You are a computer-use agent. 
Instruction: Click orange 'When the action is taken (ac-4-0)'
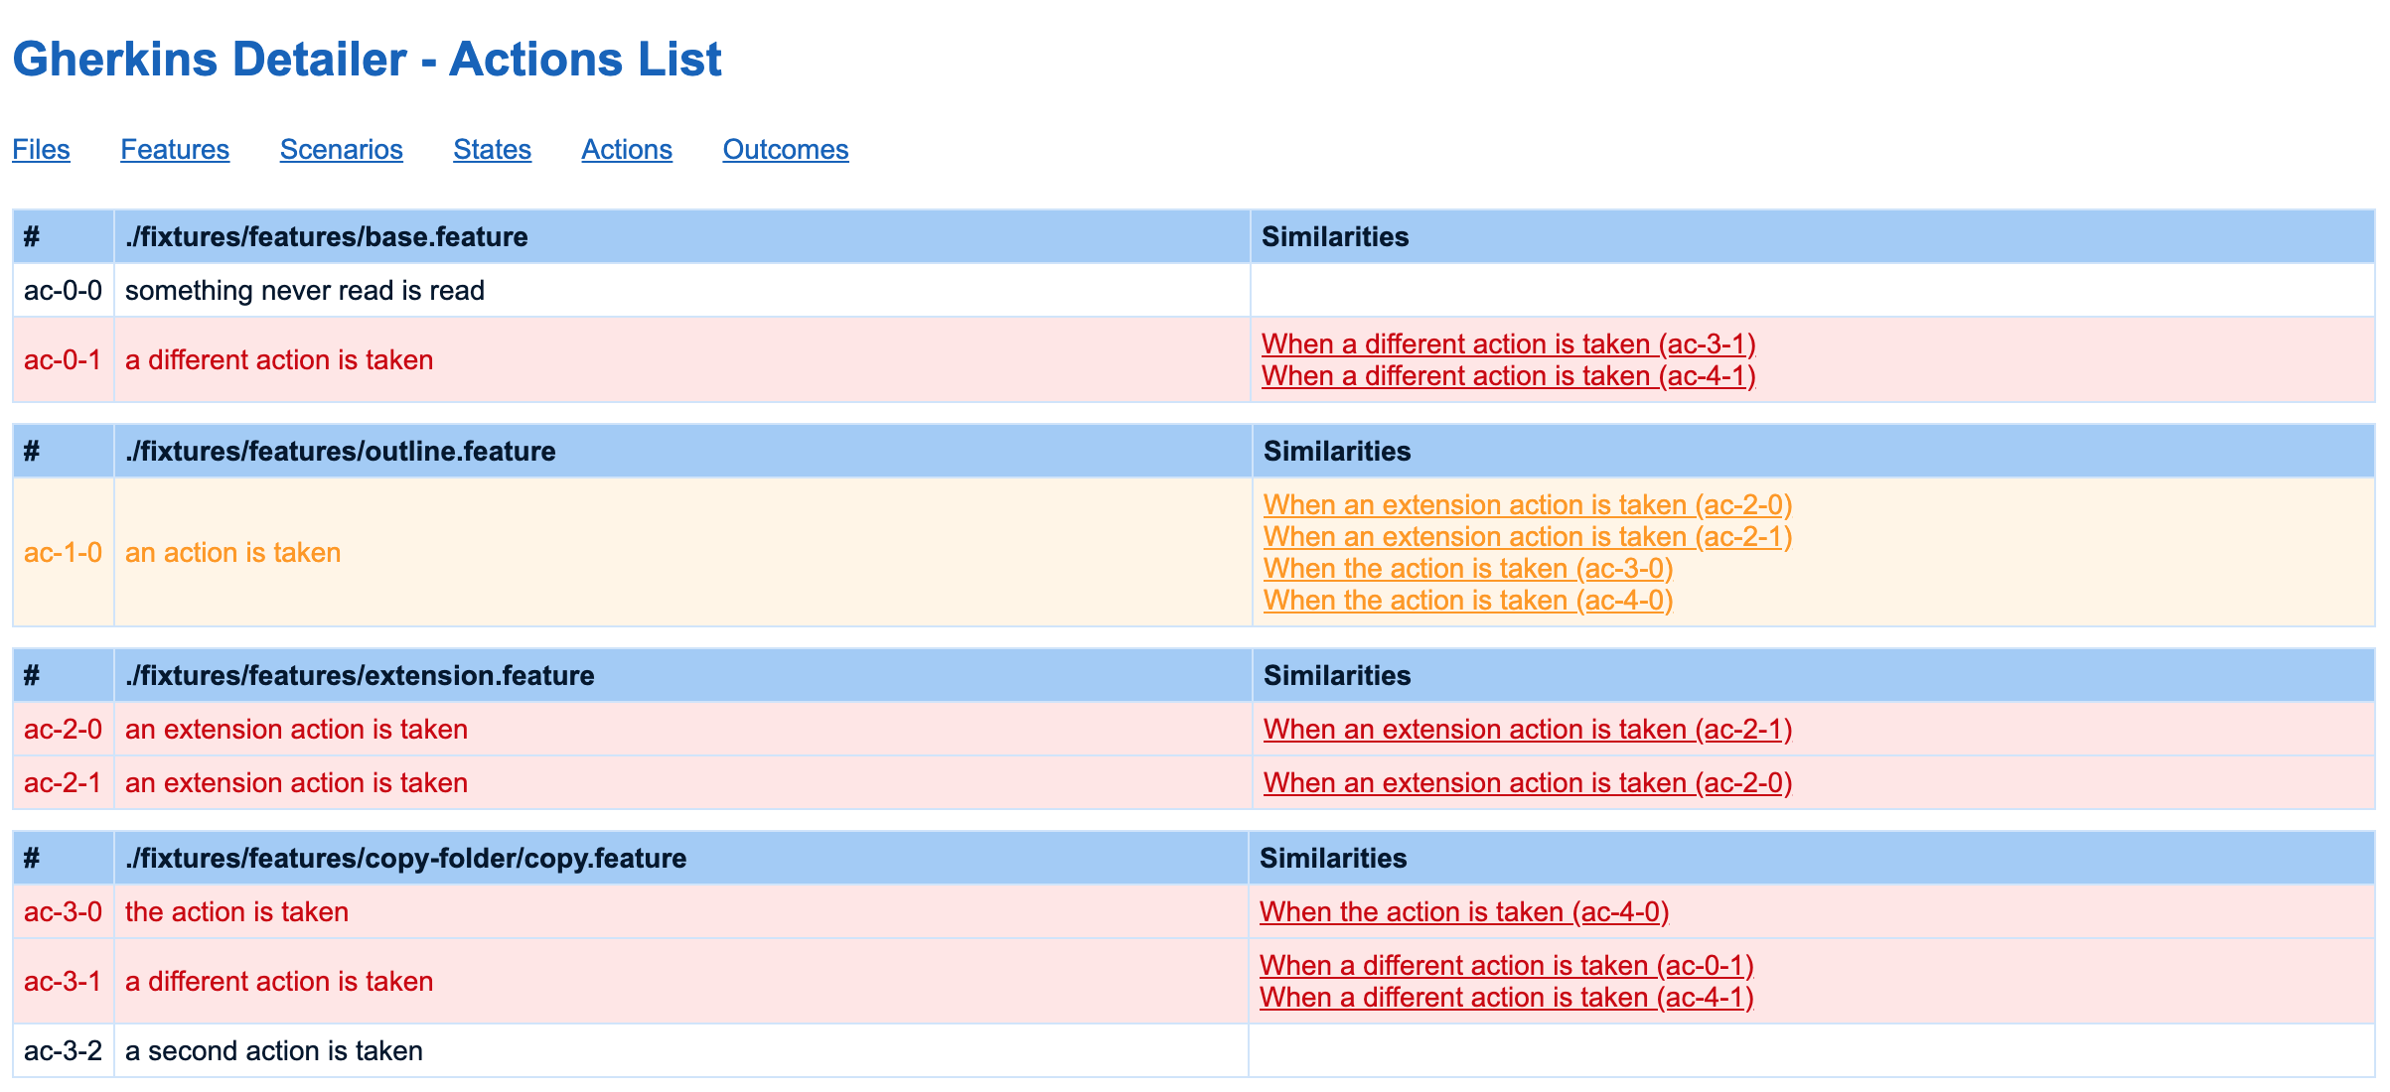pyautogui.click(x=1467, y=600)
